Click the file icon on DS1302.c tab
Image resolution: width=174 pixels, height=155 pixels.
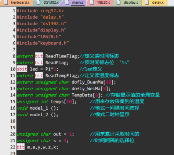[38, 3]
